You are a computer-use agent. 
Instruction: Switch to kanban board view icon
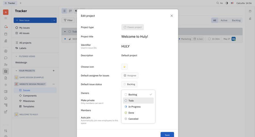(x=70, y=11)
